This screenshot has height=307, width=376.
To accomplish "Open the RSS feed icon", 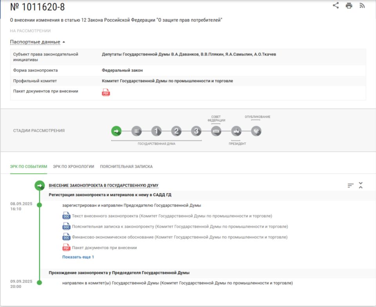I will click(362, 5).
